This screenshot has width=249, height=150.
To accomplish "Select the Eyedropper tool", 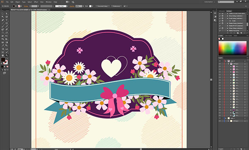I will click(x=3, y=46).
